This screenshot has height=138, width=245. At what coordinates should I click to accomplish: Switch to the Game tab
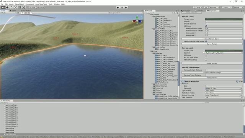click(13, 11)
